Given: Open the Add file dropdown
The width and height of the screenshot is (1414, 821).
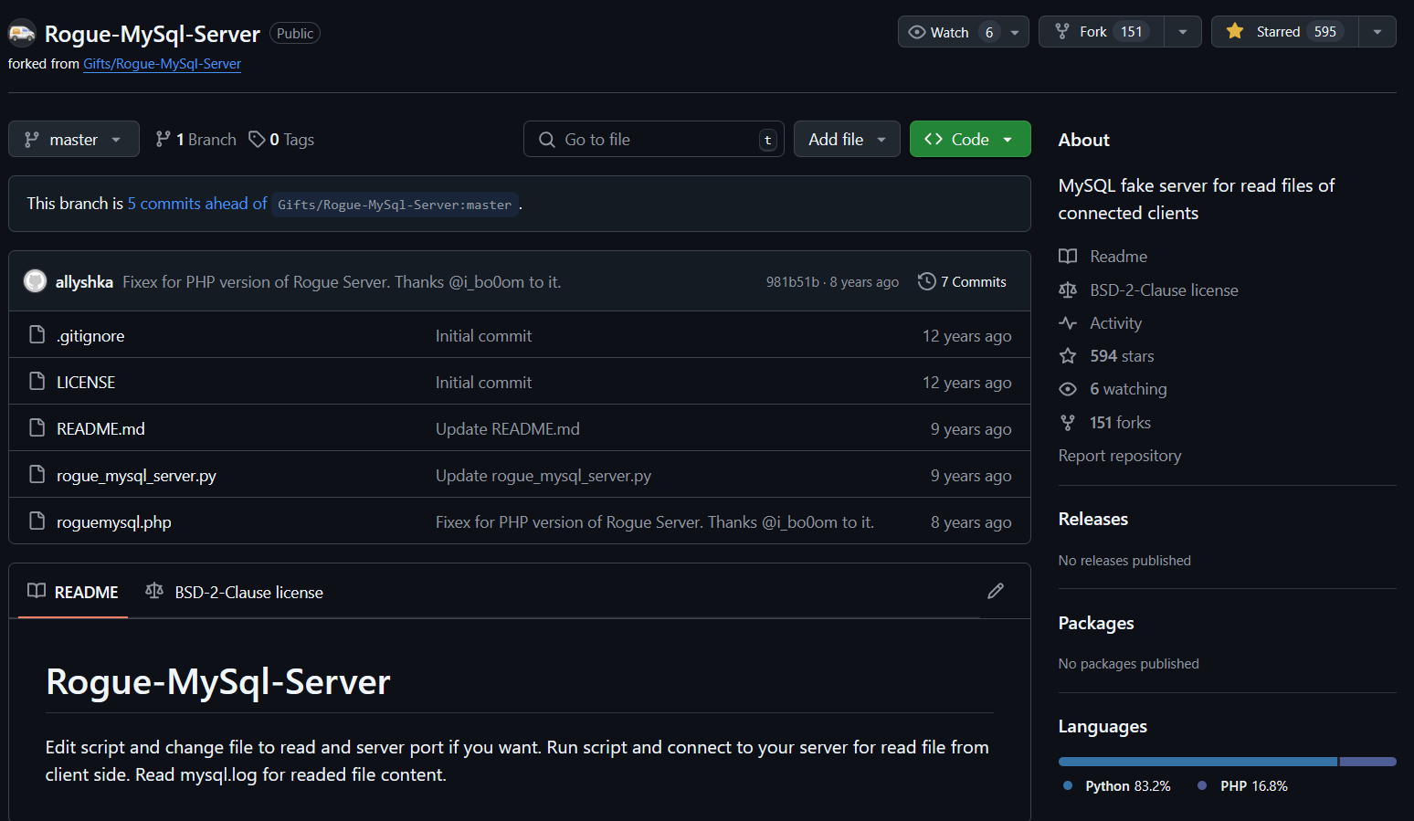Looking at the screenshot, I should click(847, 139).
